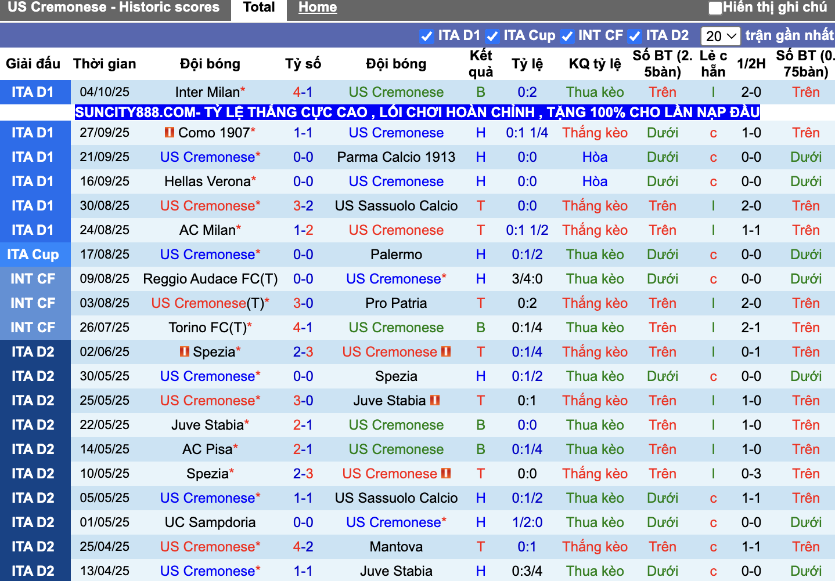
Task: Select the 'KQ tỷ lệ' column header
Action: [x=595, y=64]
